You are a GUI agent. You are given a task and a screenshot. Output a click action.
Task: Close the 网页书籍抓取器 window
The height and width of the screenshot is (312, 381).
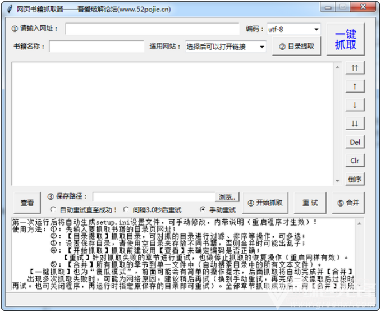[363, 7]
